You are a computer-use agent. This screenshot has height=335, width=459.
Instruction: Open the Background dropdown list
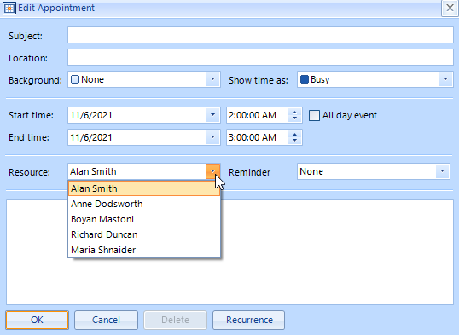(x=212, y=79)
